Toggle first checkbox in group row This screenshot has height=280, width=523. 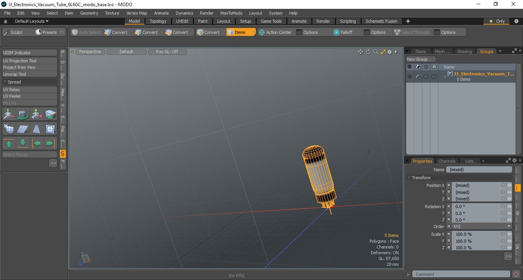[426, 77]
